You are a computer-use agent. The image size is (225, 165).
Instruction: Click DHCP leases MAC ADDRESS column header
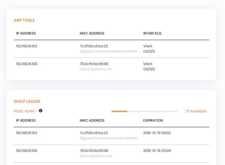(92, 120)
